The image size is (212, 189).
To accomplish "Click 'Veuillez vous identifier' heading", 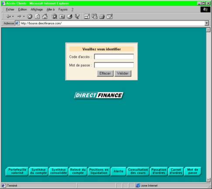I will [102, 49].
